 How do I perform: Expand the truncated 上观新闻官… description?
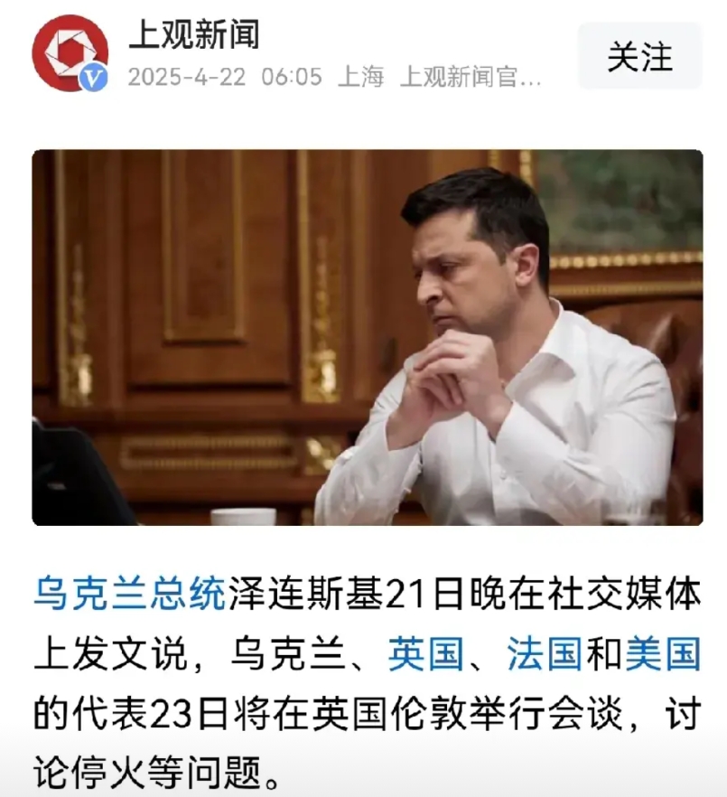click(x=471, y=78)
